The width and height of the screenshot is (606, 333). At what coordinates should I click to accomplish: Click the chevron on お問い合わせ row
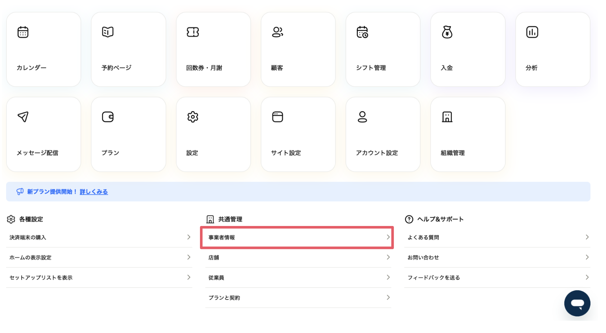[x=587, y=257]
